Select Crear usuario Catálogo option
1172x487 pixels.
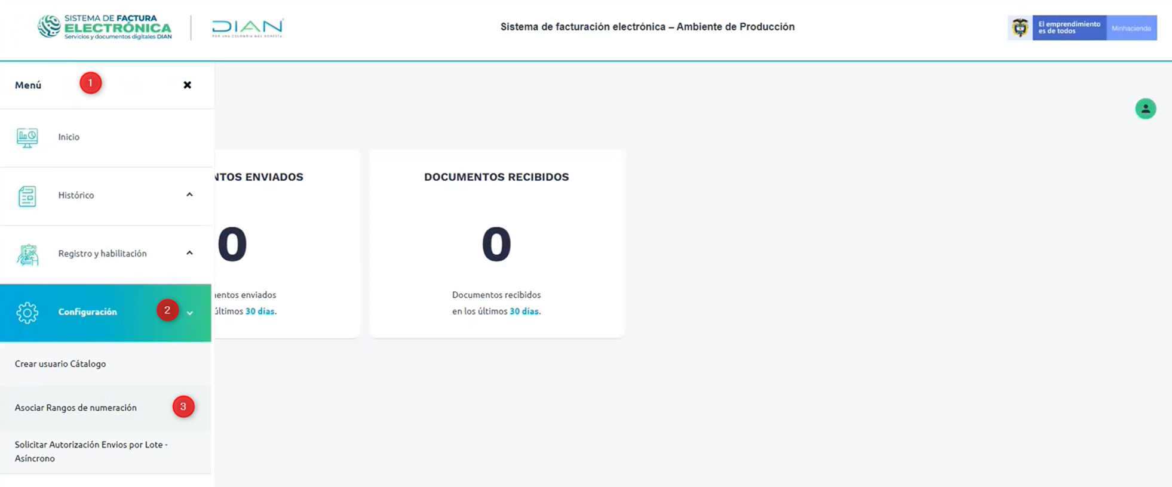[x=60, y=363]
